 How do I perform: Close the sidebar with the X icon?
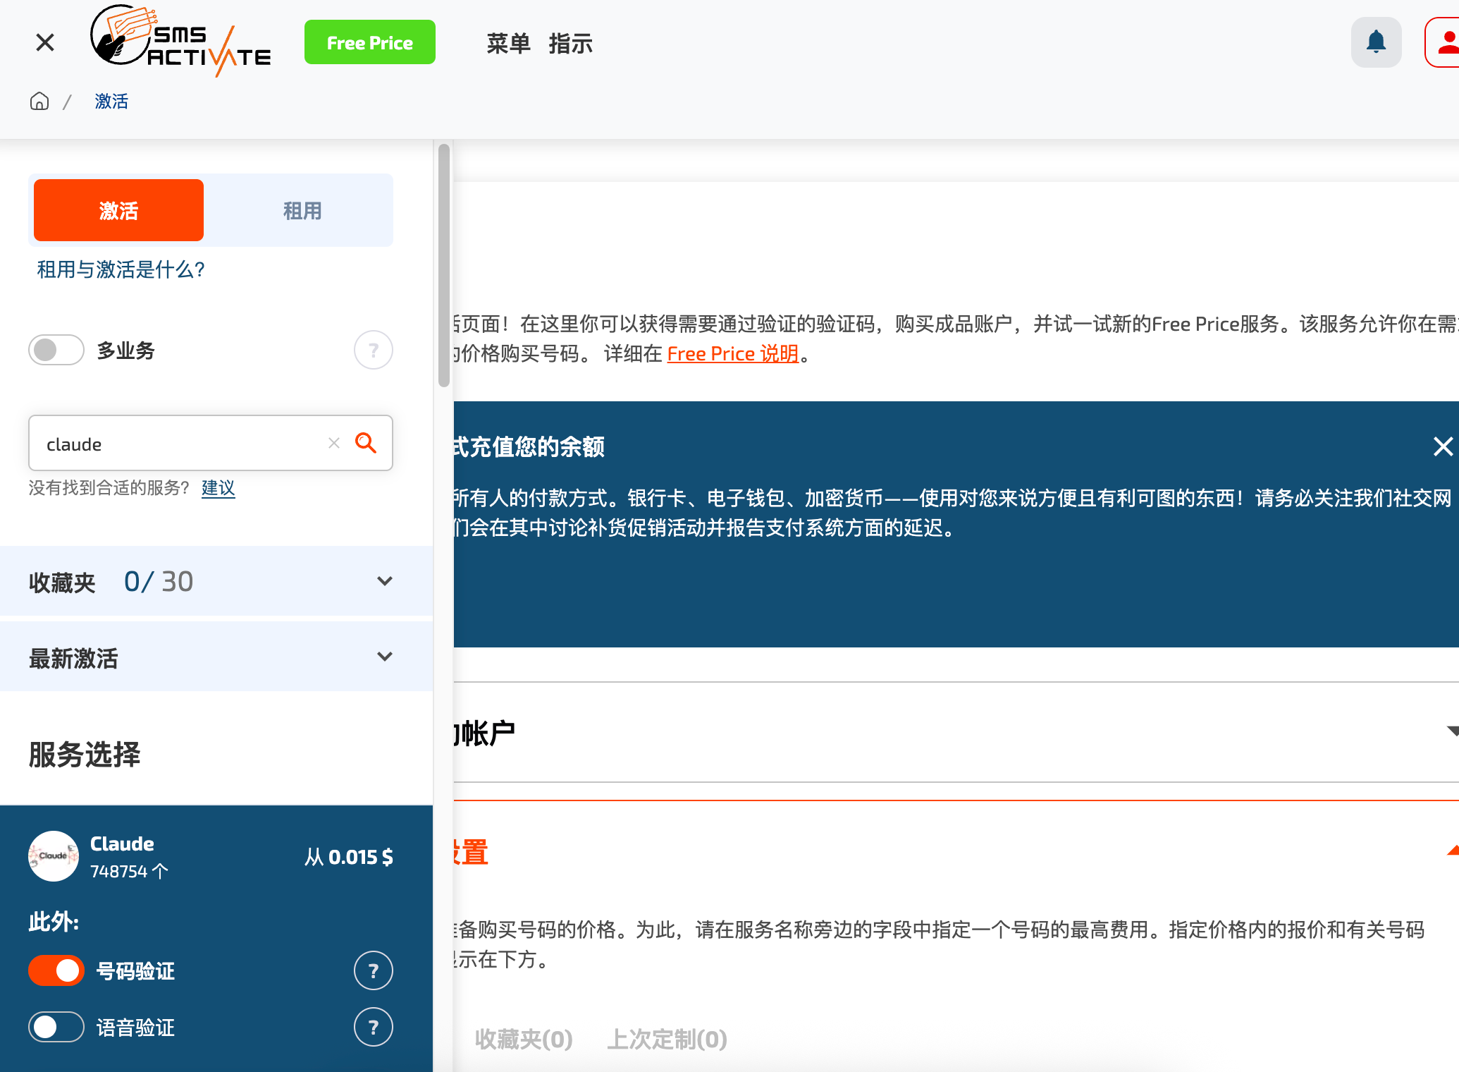click(x=45, y=43)
